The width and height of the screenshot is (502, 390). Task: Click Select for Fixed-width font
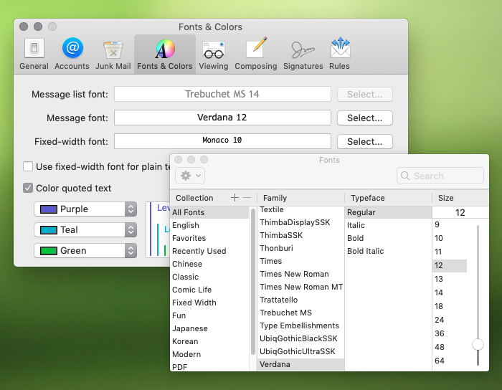(x=365, y=142)
